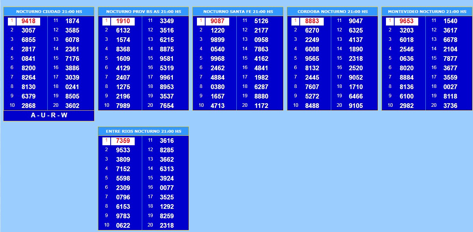Image resolution: width=473 pixels, height=232 pixels.
Task: Select number 3602 at position 20 in Ciudad
Action: click(x=72, y=106)
